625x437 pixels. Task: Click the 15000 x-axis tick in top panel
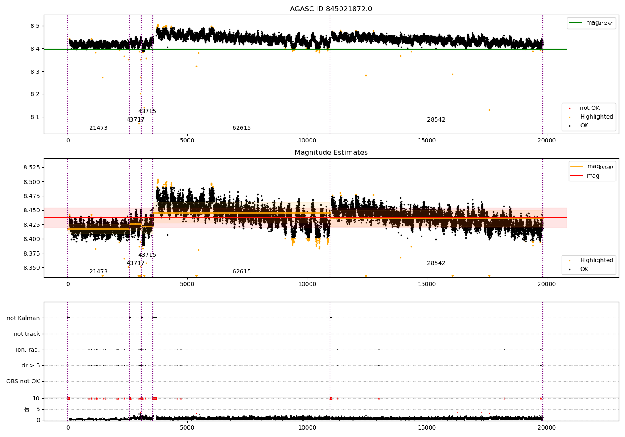tap(427, 141)
